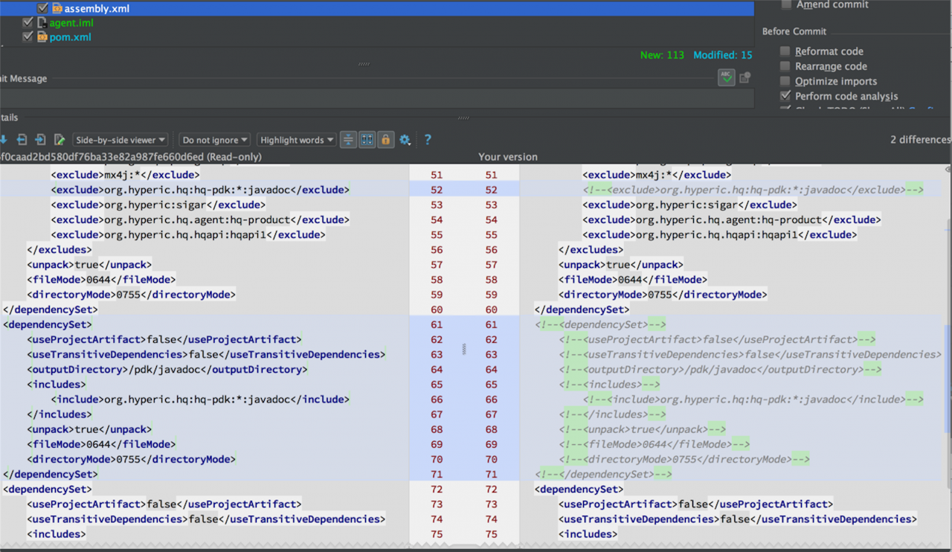Click the spell check ABC icon

coord(727,77)
